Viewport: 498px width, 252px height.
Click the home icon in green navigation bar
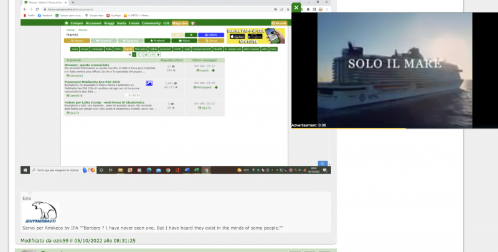coord(67,23)
